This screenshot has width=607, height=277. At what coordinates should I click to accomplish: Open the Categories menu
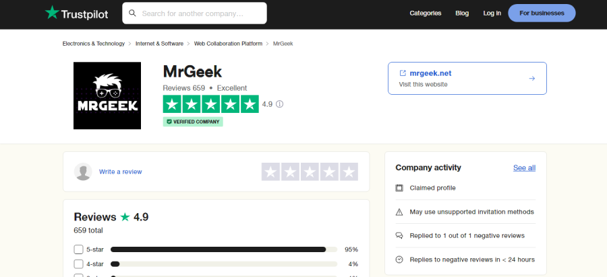[x=426, y=13]
